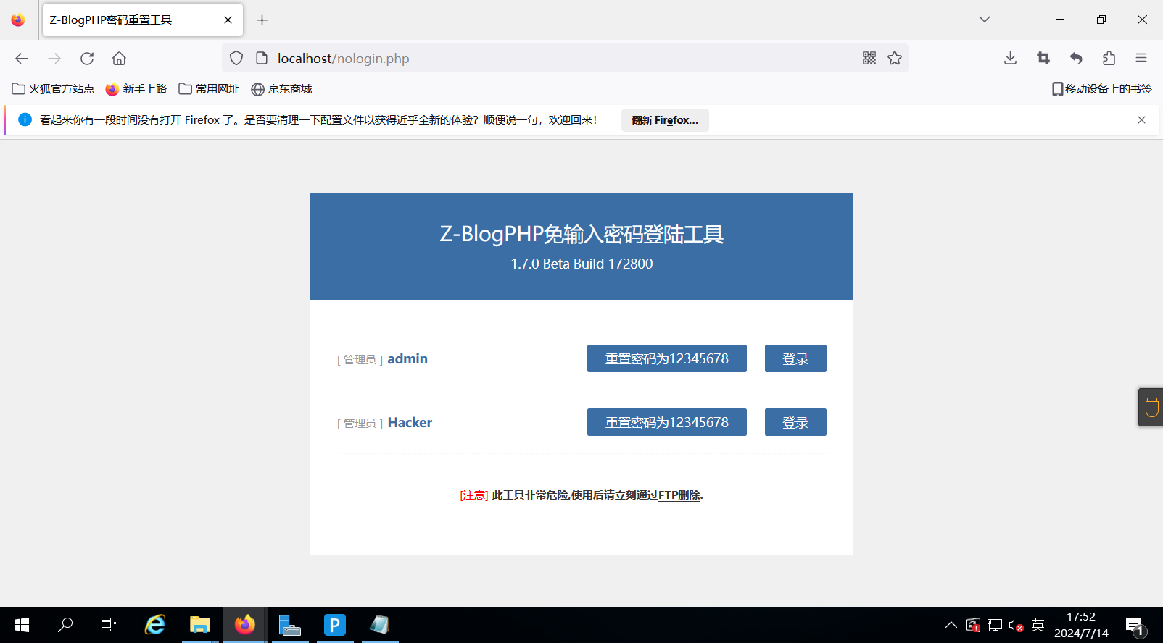Expand the list all tabs chevron
The image size is (1163, 643).
(x=984, y=20)
